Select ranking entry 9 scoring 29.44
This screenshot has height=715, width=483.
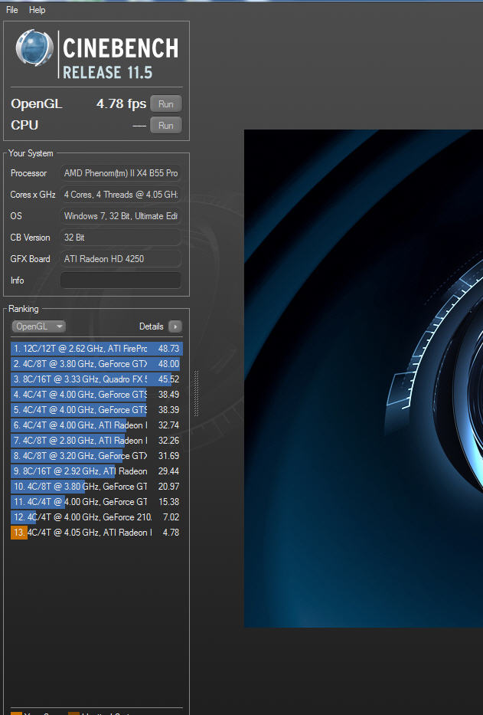pyautogui.click(x=96, y=471)
